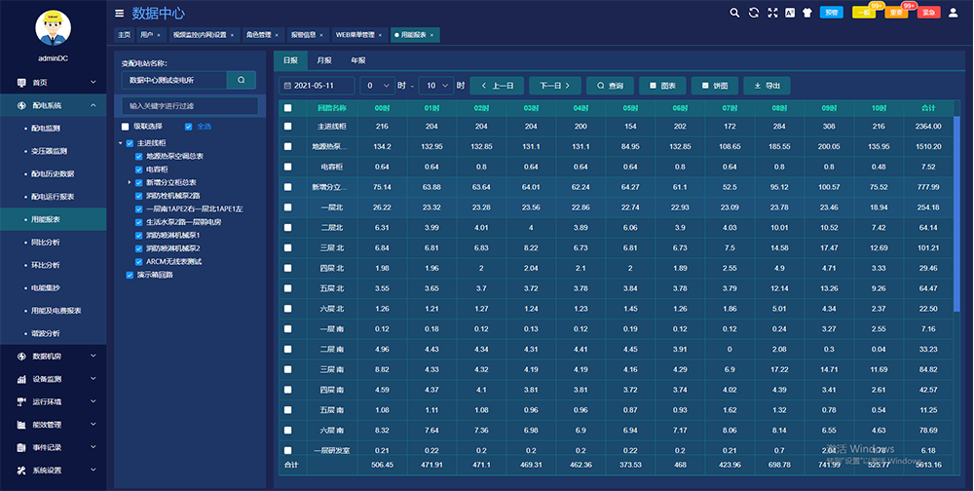Check the 级联选择 checkbox
Image resolution: width=974 pixels, height=491 pixels.
(x=126, y=127)
